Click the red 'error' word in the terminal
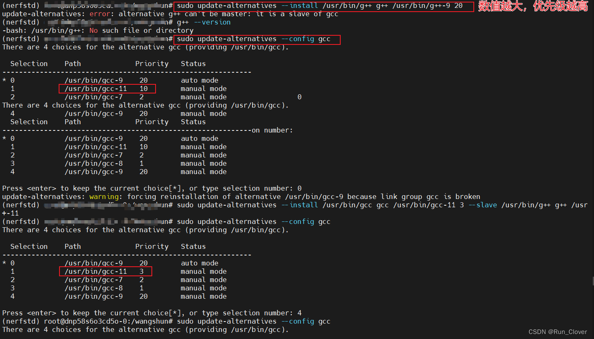Screen dimensions: 594x339 tap(100, 14)
